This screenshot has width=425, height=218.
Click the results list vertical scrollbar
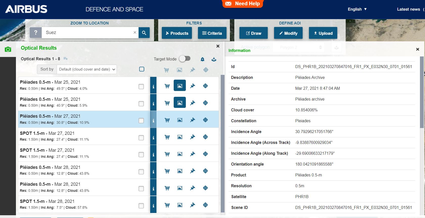(x=222, y=144)
